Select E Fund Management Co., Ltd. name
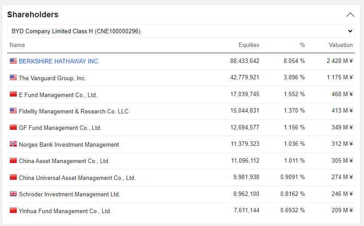 pos(58,95)
